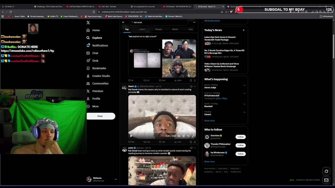Open the Grok floating button

(x=326, y=171)
